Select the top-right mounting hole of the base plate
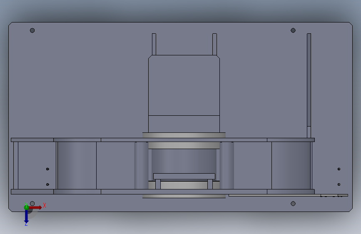Image resolution: width=361 pixels, height=234 pixels. click(x=293, y=30)
